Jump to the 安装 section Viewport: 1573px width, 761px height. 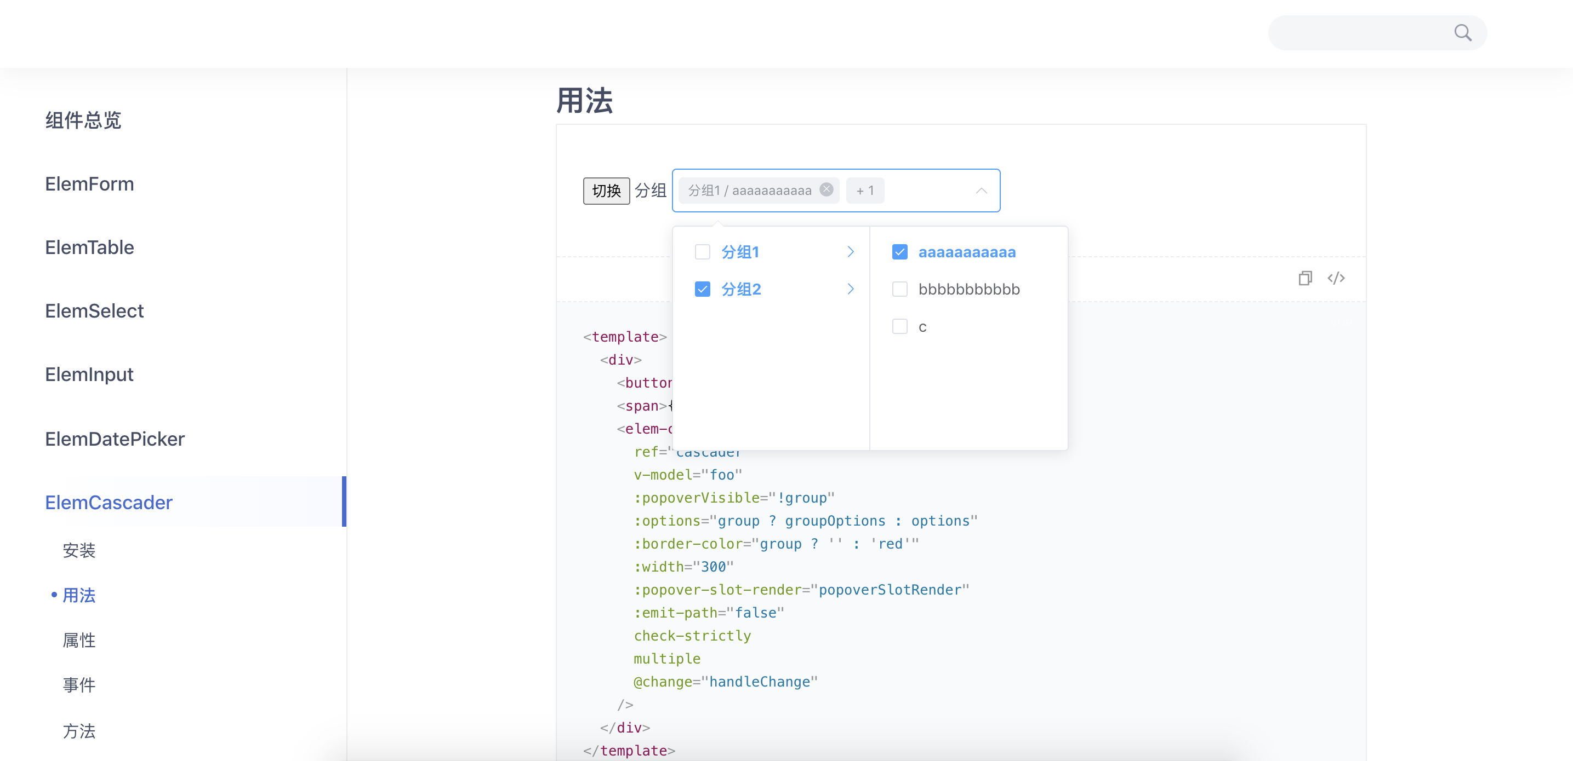(x=79, y=550)
